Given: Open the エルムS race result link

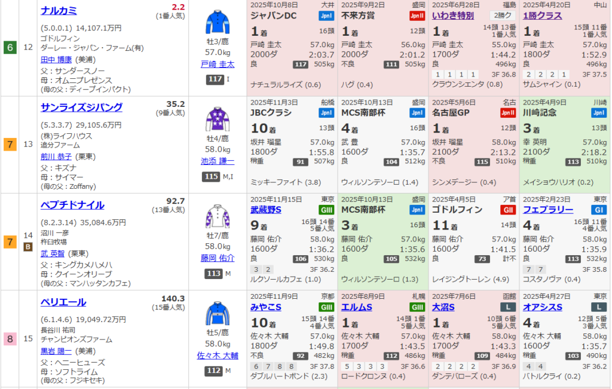Looking at the screenshot, I should click(x=357, y=307).
